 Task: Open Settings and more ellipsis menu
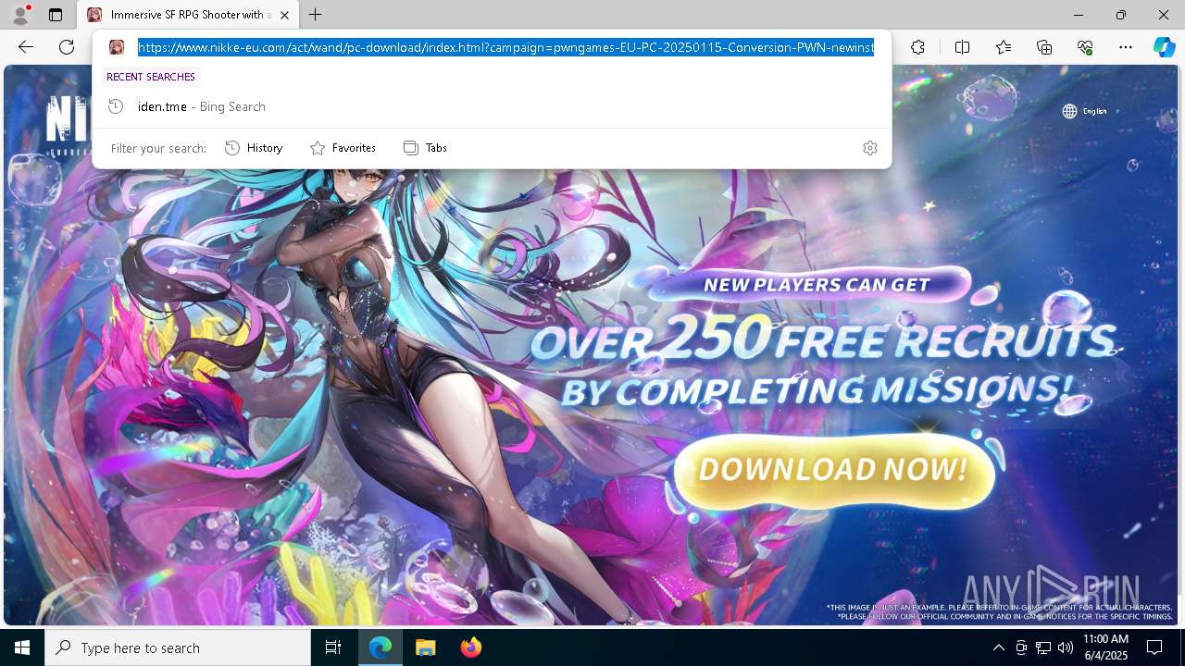pos(1126,47)
